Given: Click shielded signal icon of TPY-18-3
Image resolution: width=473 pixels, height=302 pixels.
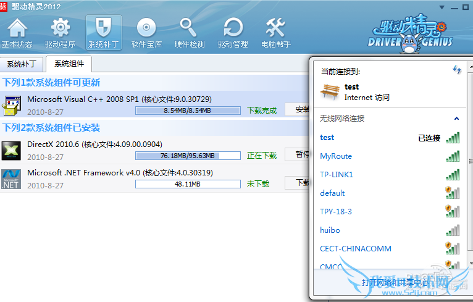Looking at the screenshot, I should click(453, 211).
